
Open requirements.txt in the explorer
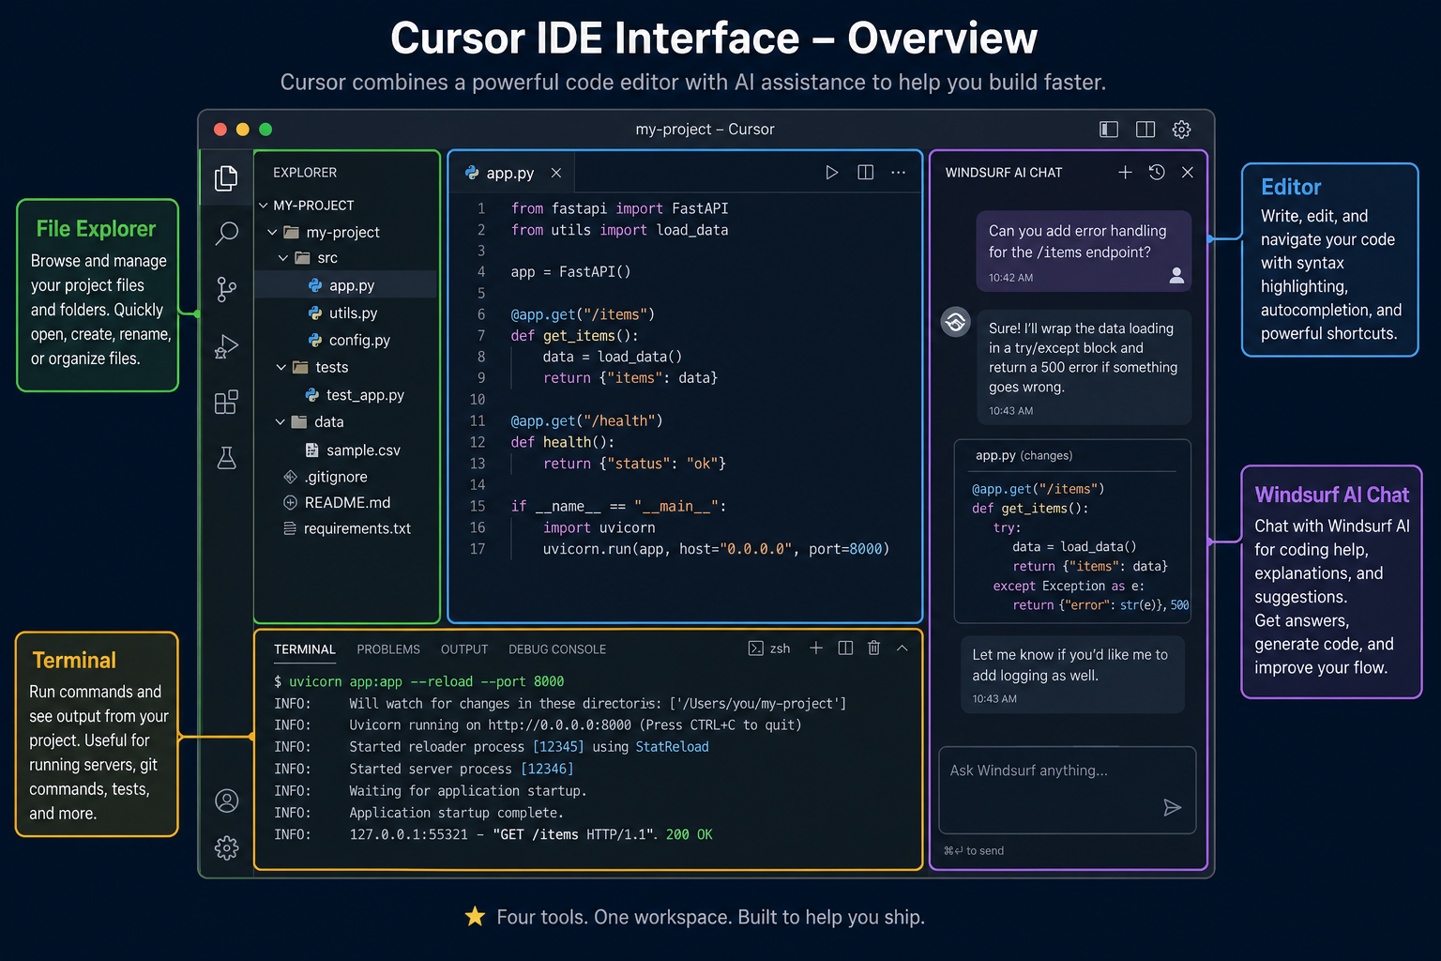345,528
